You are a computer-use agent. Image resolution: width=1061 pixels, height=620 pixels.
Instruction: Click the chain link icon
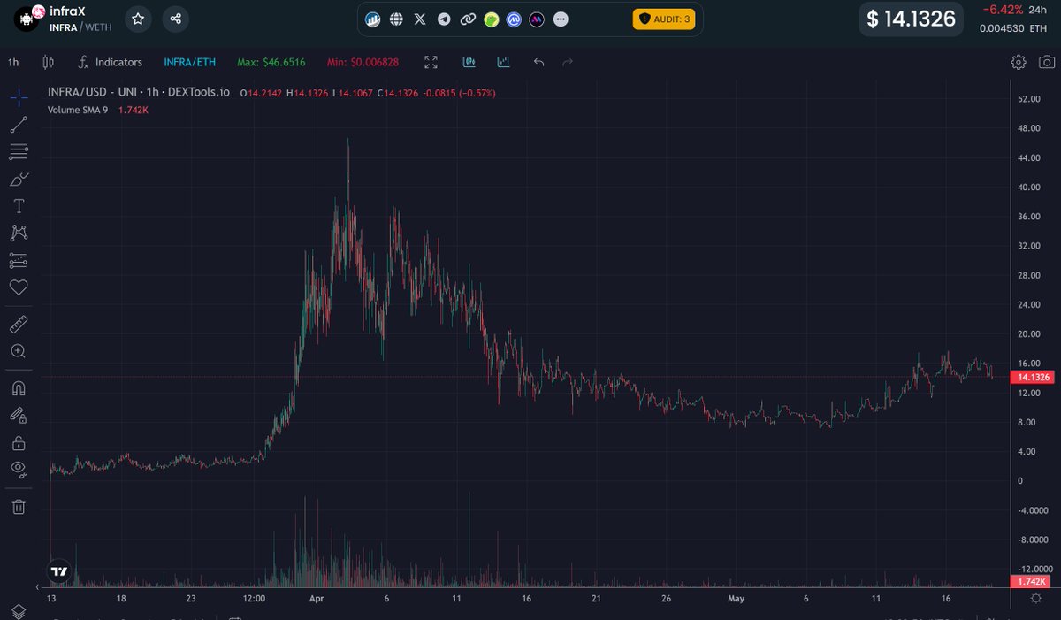(467, 19)
